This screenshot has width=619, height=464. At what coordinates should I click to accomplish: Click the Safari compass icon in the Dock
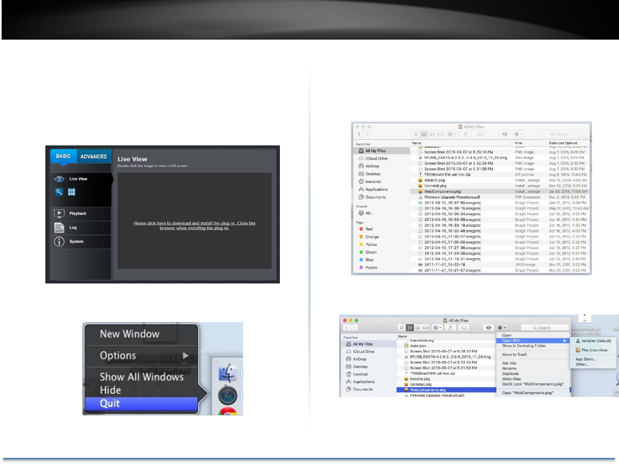[x=228, y=395]
